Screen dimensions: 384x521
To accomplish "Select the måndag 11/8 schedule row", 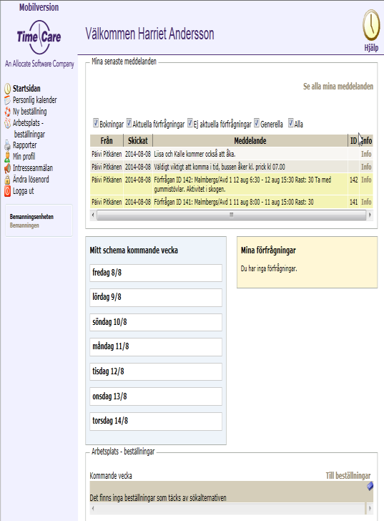I will pyautogui.click(x=156, y=347).
